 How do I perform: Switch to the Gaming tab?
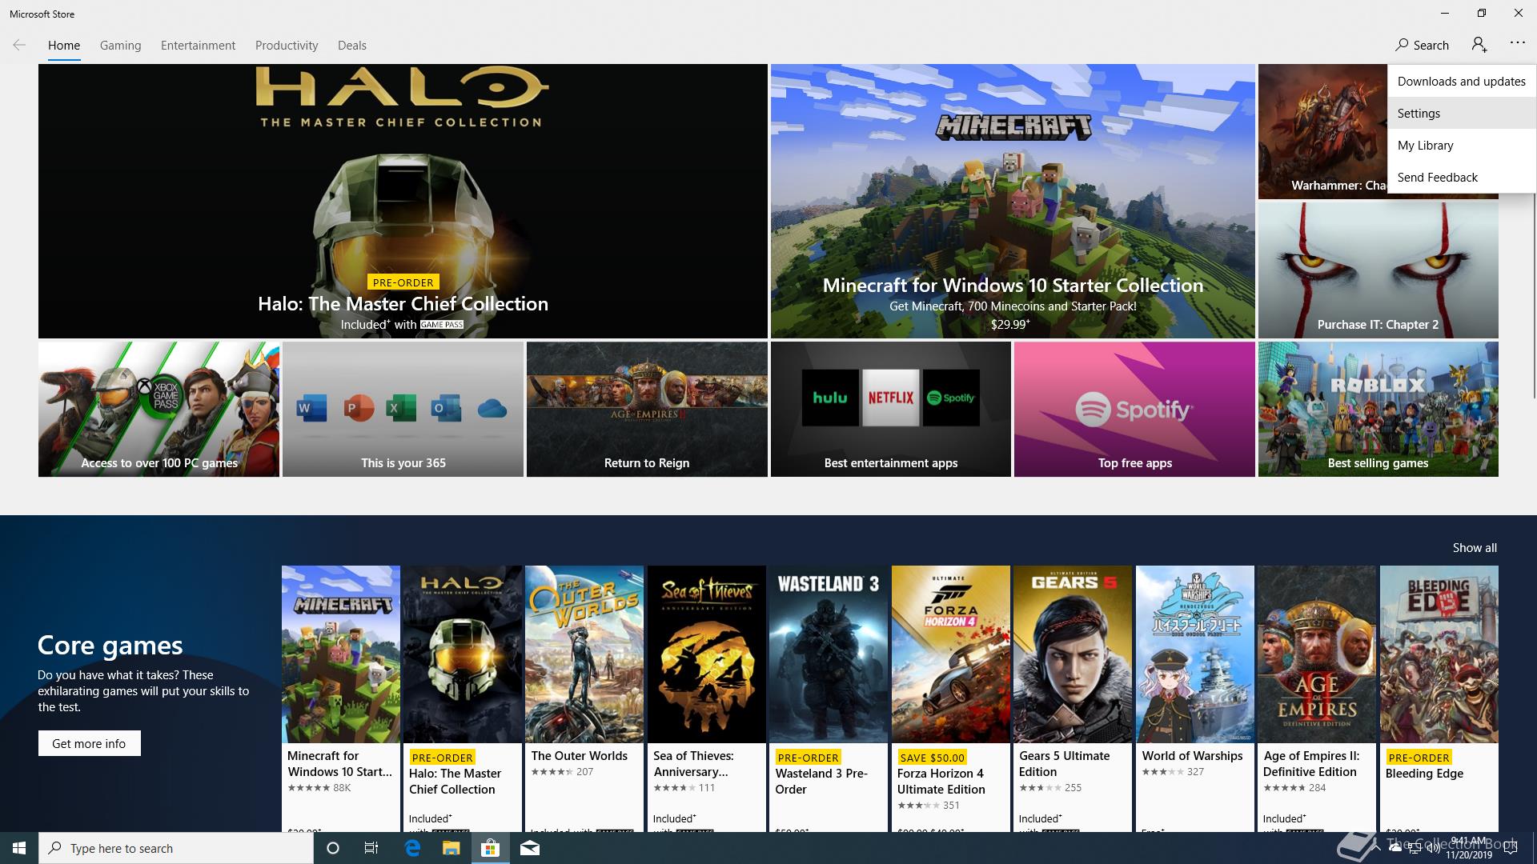(x=121, y=46)
